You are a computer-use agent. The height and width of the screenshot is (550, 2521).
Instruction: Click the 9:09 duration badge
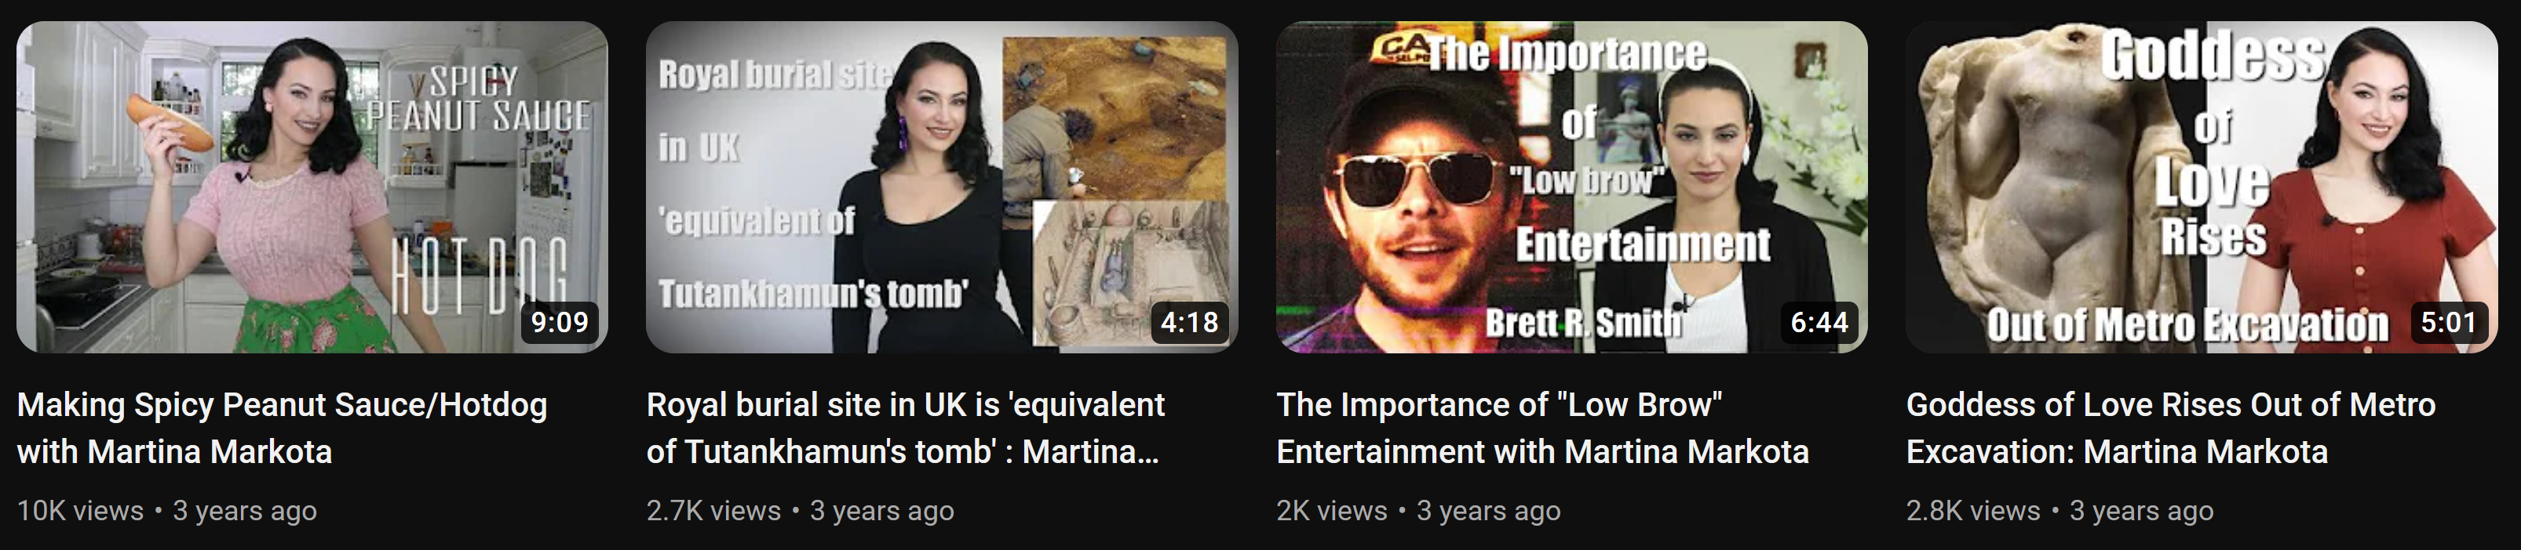click(559, 322)
